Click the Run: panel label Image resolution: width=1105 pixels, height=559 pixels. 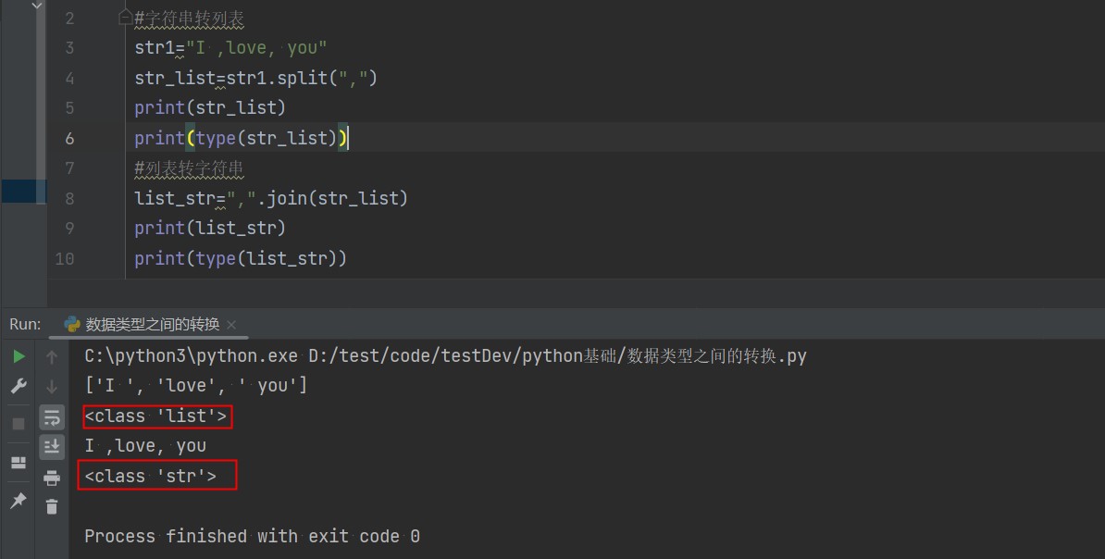(x=25, y=324)
